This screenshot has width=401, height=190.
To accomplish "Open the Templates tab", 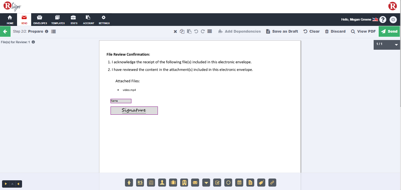I will tap(58, 20).
